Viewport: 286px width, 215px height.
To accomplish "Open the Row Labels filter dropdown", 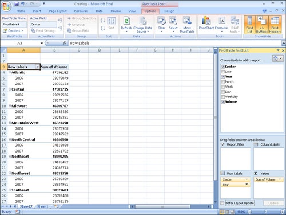I will (38, 67).
